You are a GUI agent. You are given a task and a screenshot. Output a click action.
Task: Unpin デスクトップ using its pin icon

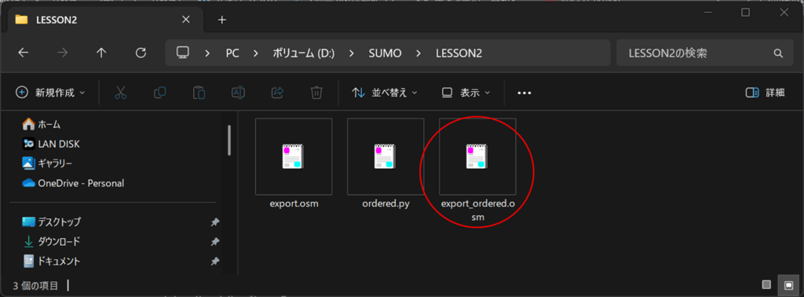click(x=215, y=222)
